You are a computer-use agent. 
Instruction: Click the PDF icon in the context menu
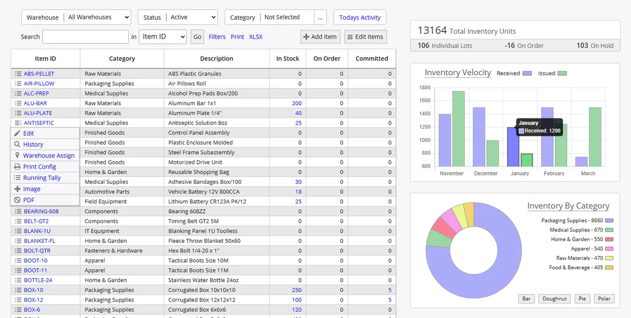pos(17,198)
